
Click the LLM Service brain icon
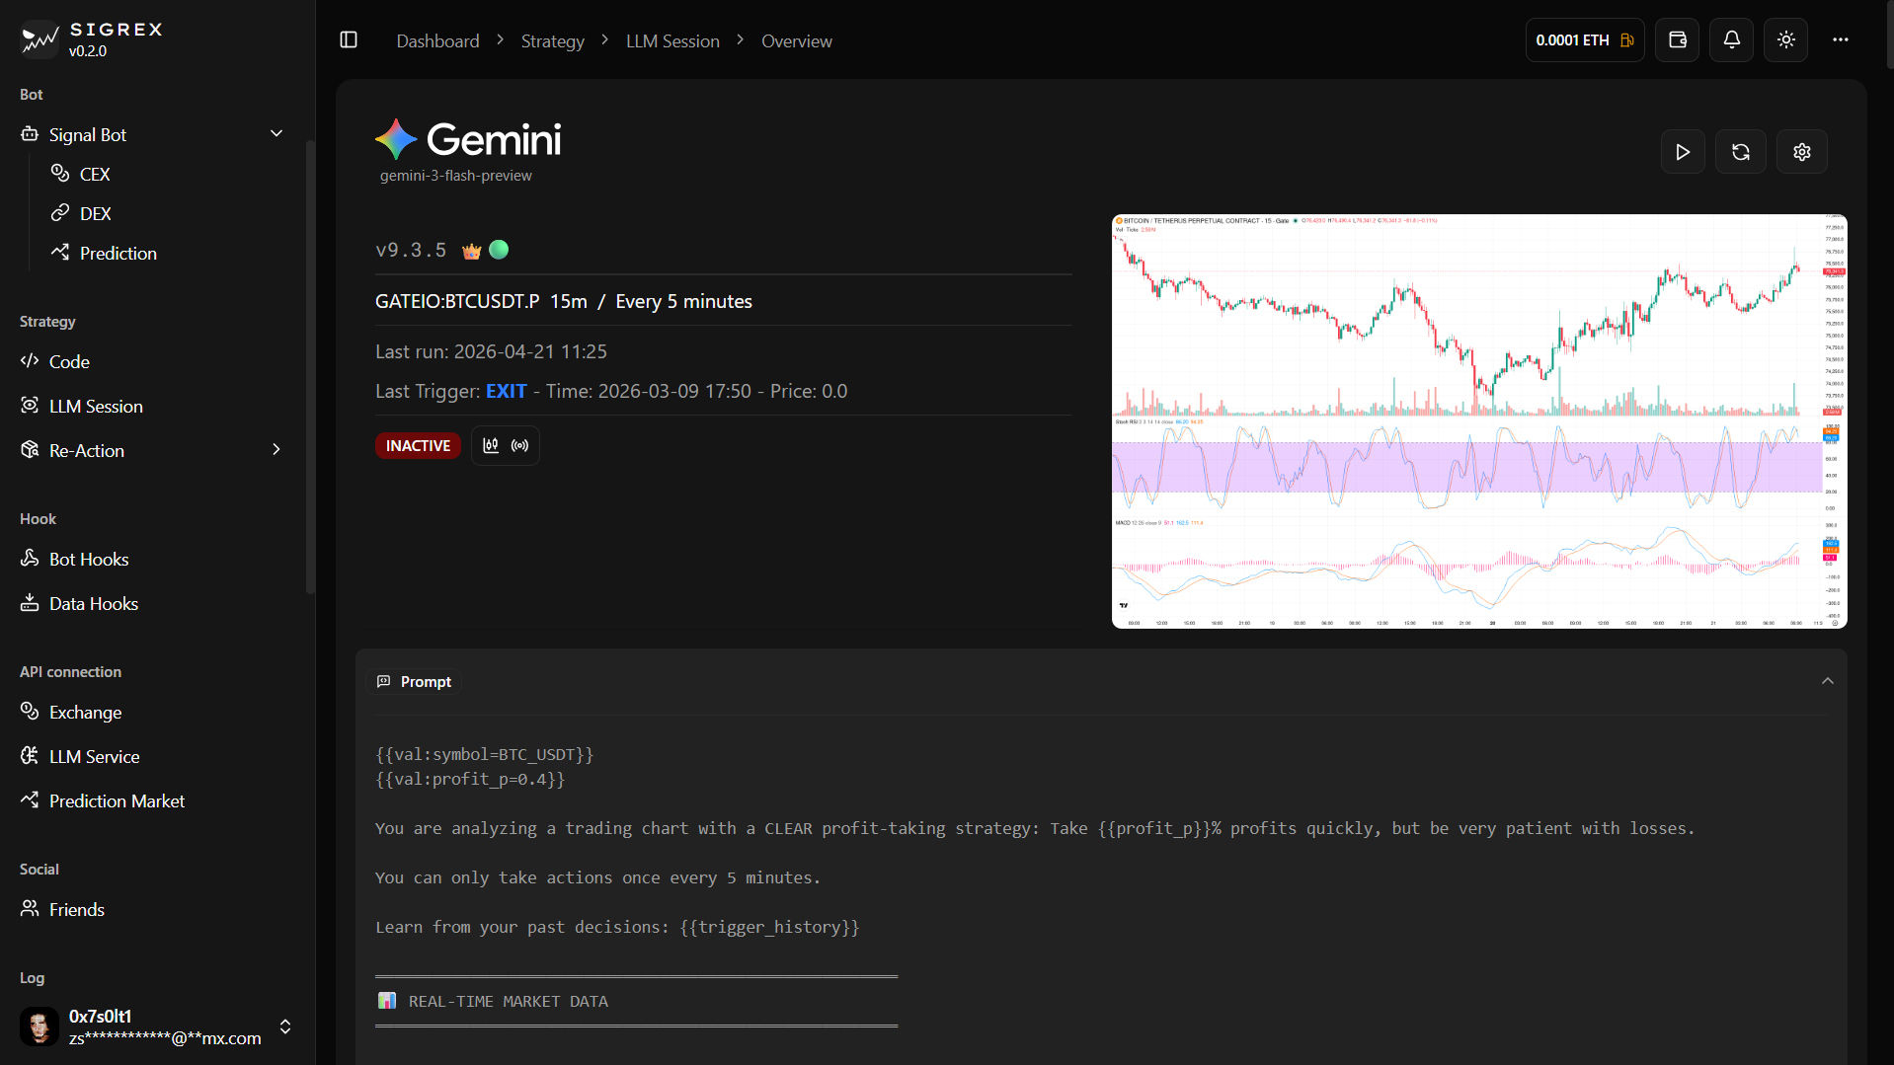pyautogui.click(x=30, y=755)
